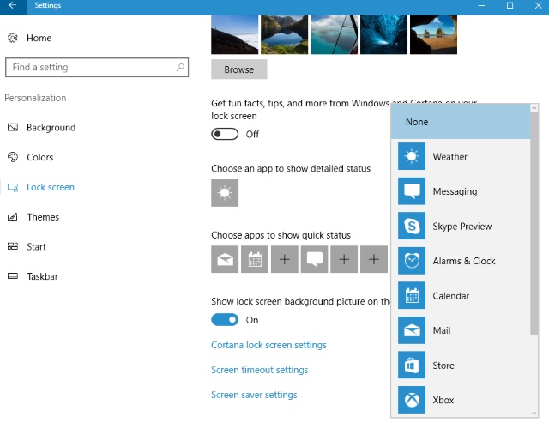The height and width of the screenshot is (423, 549).
Task: Open the Themes settings page
Action: click(x=43, y=217)
